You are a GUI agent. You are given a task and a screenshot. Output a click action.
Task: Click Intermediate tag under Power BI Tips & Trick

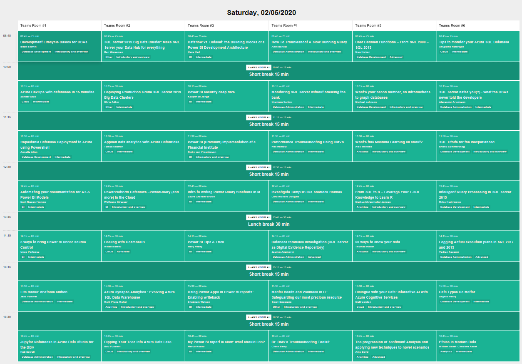(204, 252)
